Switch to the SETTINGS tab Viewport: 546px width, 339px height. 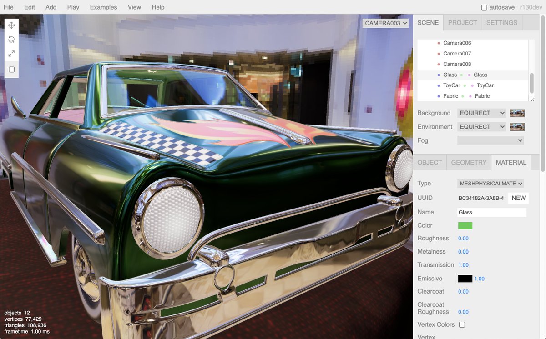(x=502, y=22)
